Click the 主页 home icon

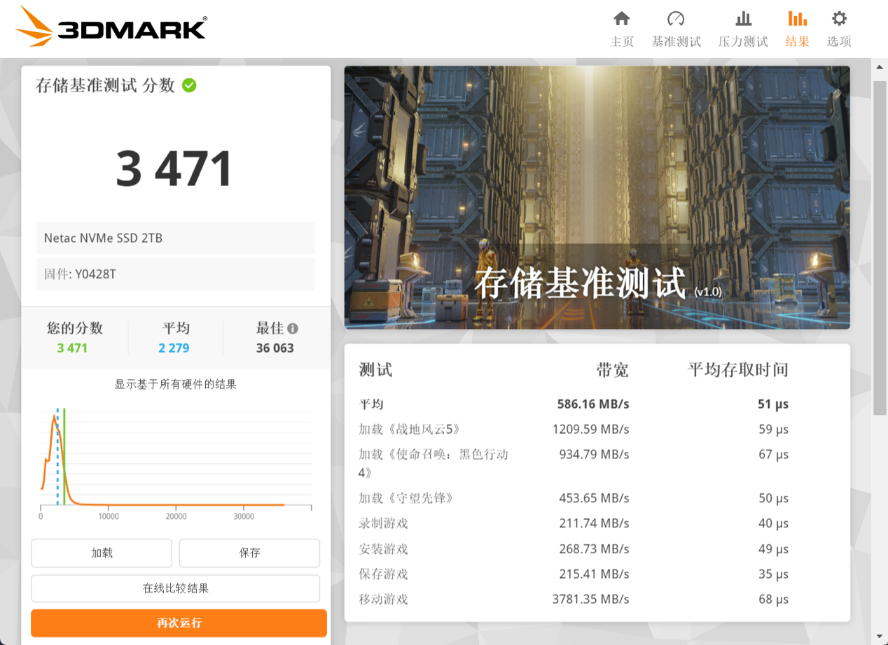click(622, 21)
